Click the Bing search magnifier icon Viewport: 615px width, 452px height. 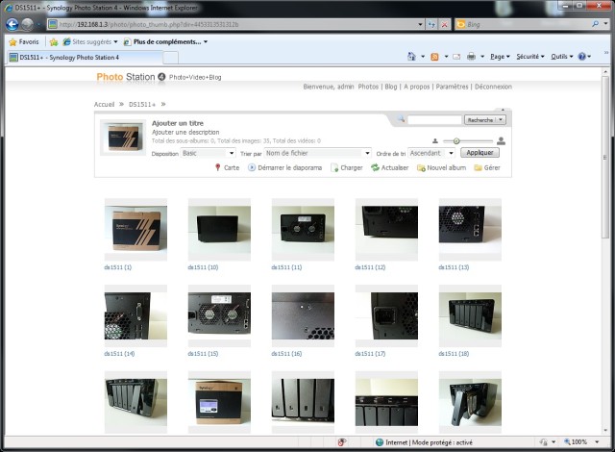[595, 24]
